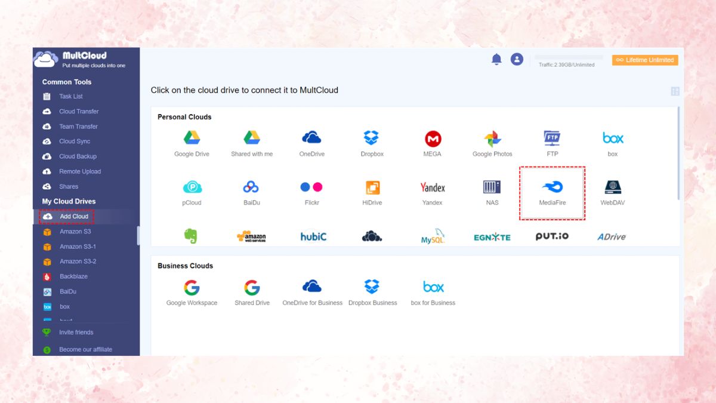Select the ownCloud cloud-shaped icon
716x403 pixels.
point(372,236)
